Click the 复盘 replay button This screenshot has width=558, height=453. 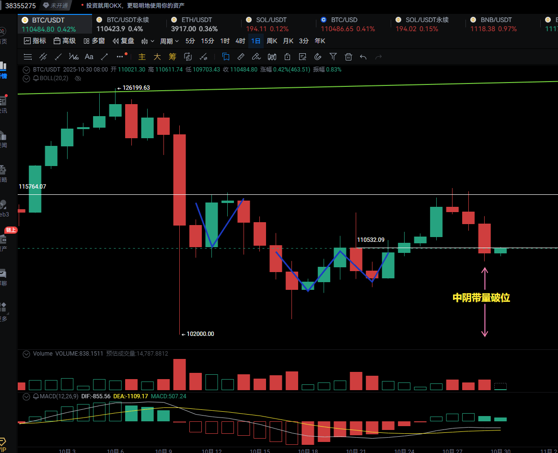click(x=124, y=41)
